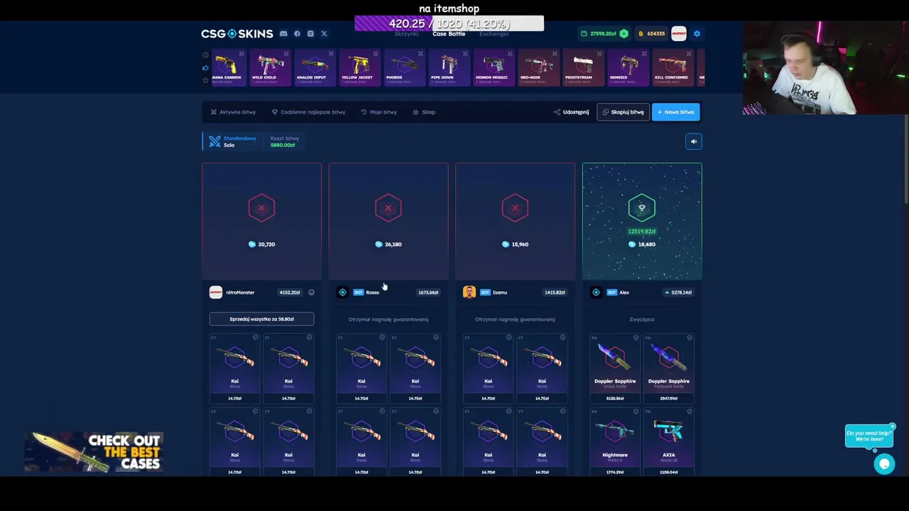The width and height of the screenshot is (909, 511).
Task: Click the loss X hexagon above nitroMonster
Action: [x=261, y=208]
